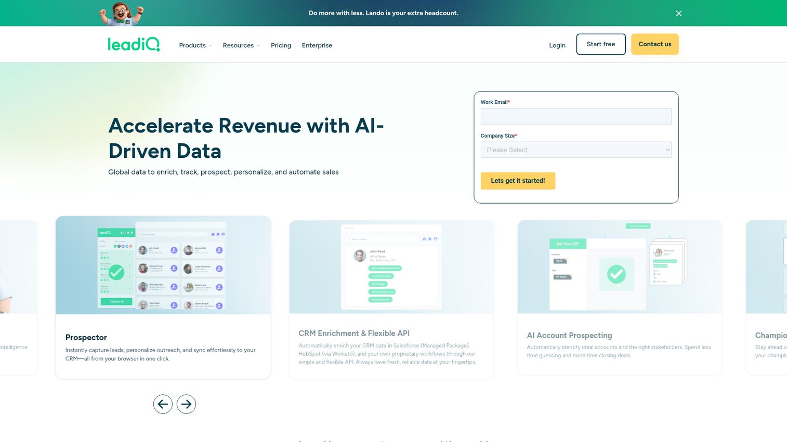Advance carousel with the right arrow button
The width and height of the screenshot is (787, 442).
(186, 404)
